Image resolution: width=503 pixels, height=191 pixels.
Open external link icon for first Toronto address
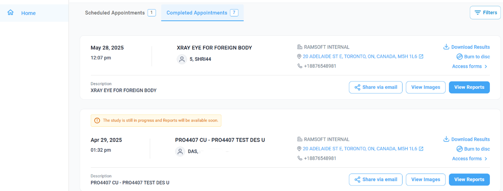(421, 57)
